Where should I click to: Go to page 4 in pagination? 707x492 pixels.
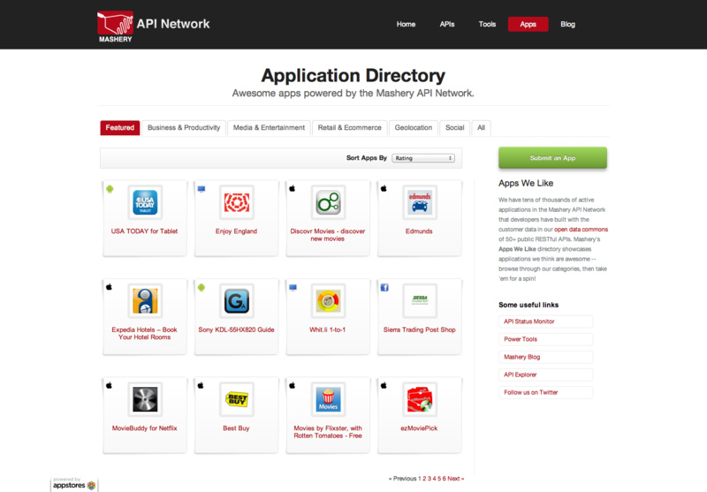pos(434,479)
